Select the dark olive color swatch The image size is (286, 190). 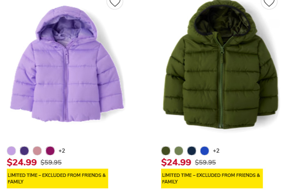[166, 151]
